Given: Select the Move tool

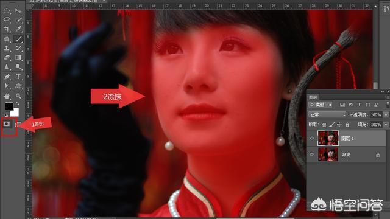Looking at the screenshot, I should pos(18,10).
